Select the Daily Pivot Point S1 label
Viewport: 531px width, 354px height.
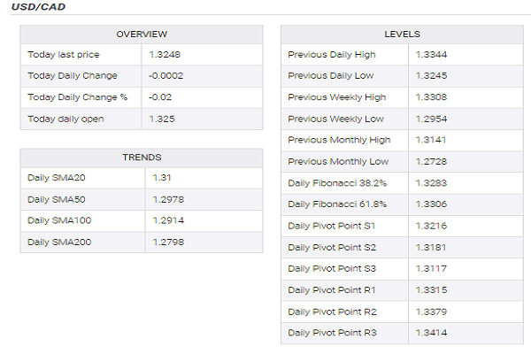pos(332,226)
